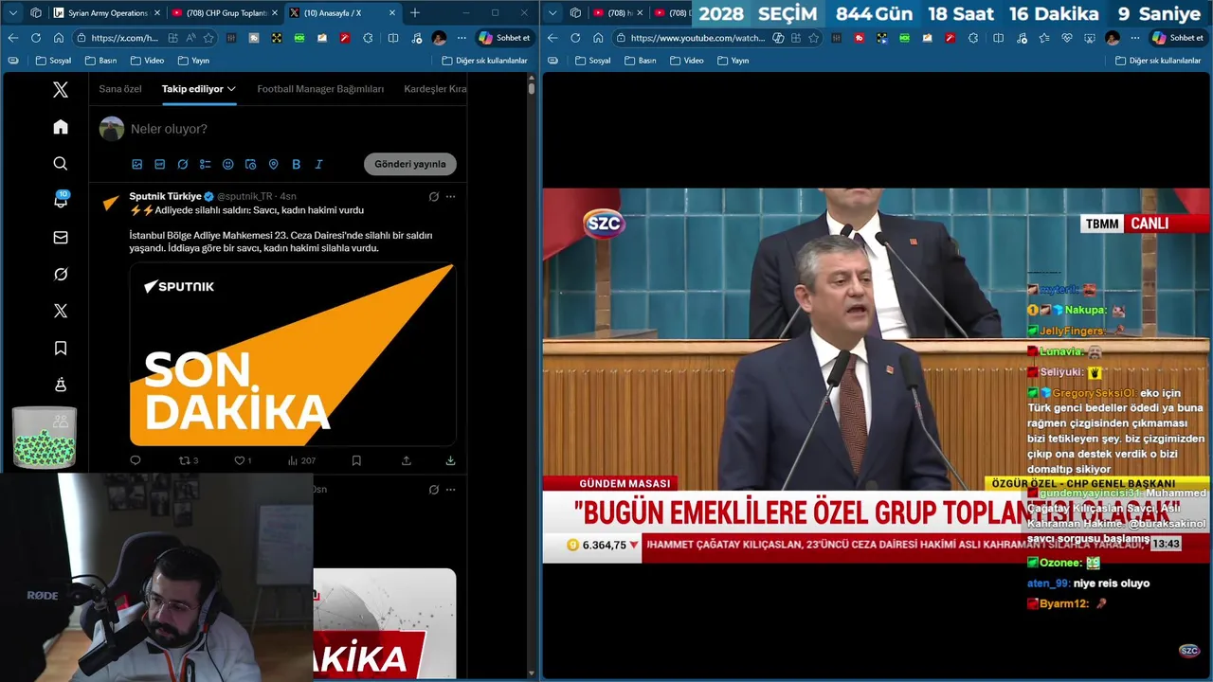The image size is (1213, 682).
Task: Open the Explore search icon in X sidebar
Action: click(x=61, y=164)
